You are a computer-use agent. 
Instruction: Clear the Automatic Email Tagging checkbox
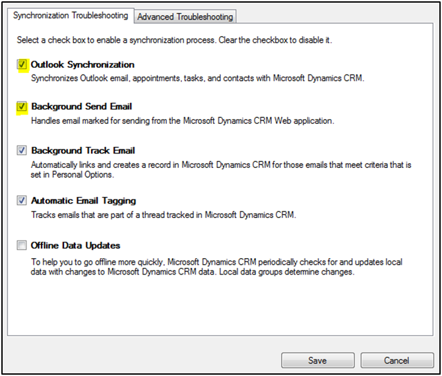(x=22, y=200)
